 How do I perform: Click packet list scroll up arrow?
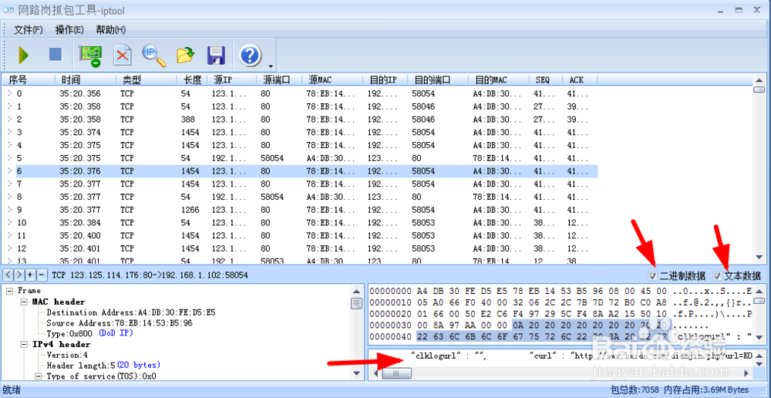coord(759,80)
